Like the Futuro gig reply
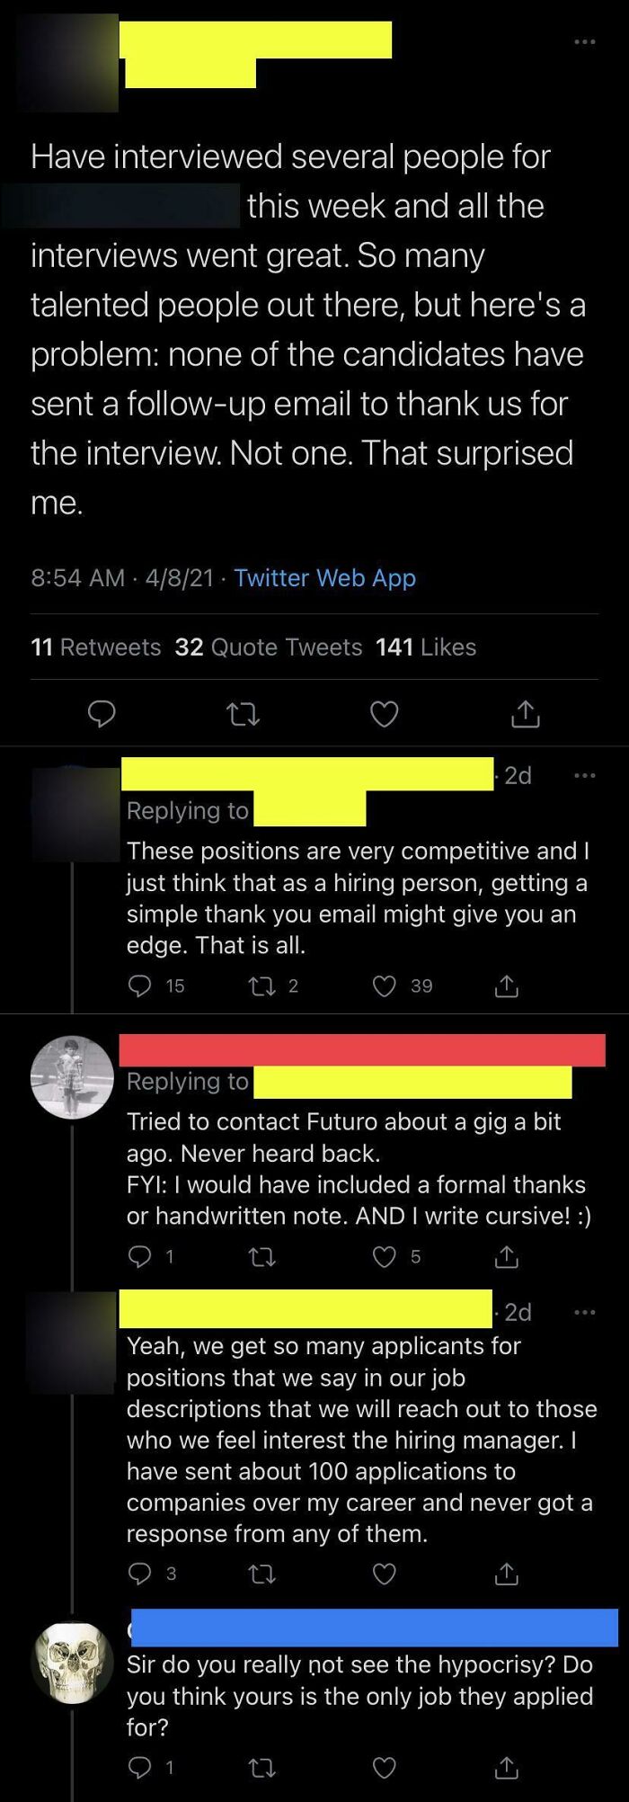 [385, 1256]
